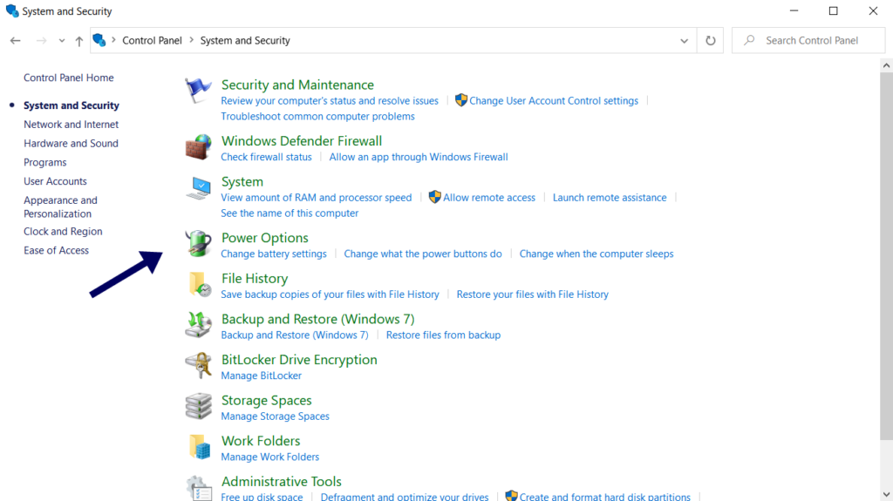Select Hardware and Sound category
This screenshot has width=893, height=501.
tap(71, 144)
